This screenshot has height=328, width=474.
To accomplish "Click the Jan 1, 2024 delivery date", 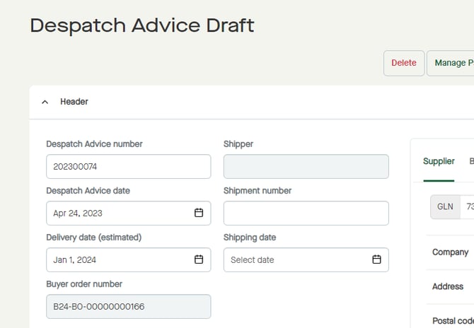I will tap(75, 259).
